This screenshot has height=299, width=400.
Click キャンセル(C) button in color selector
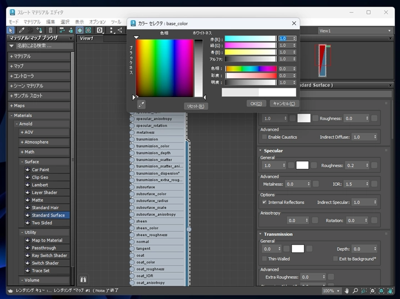point(284,103)
